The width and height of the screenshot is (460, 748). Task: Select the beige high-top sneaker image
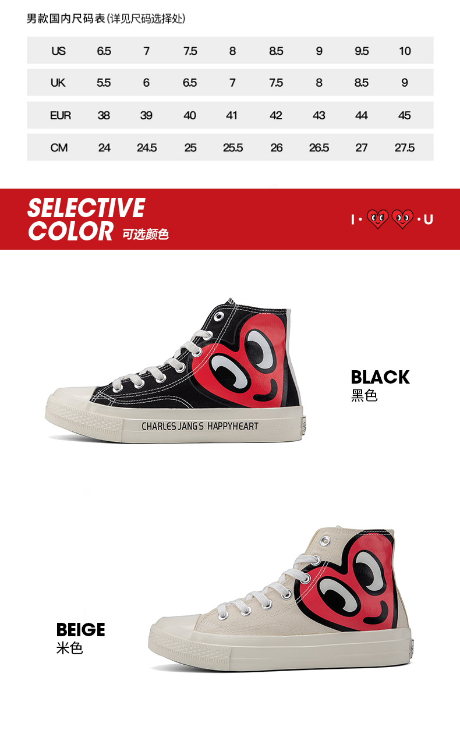click(x=281, y=598)
